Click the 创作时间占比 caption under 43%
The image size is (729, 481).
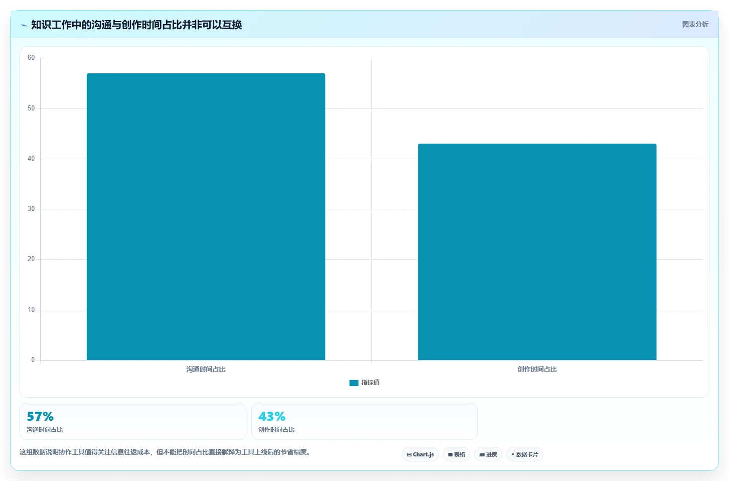pyautogui.click(x=276, y=430)
